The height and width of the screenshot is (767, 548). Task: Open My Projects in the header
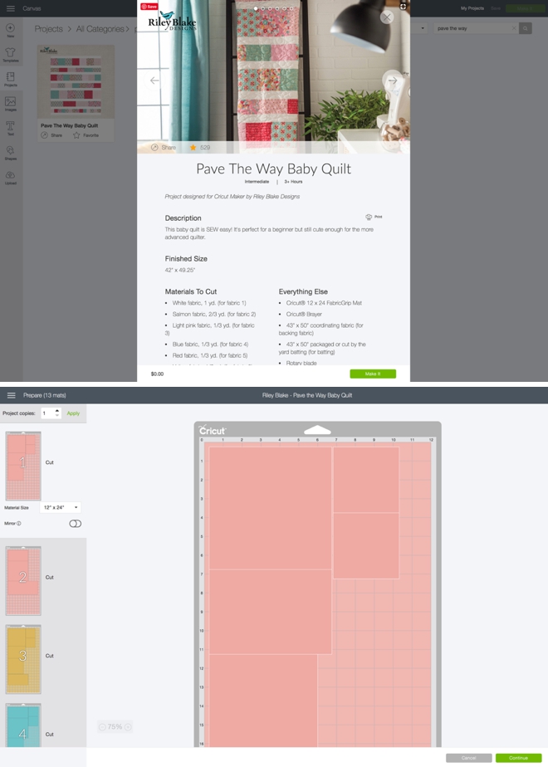click(x=472, y=8)
